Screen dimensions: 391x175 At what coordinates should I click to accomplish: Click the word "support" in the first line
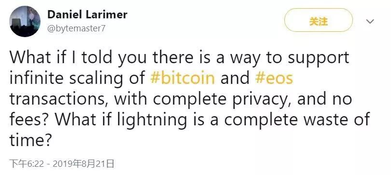318,58
